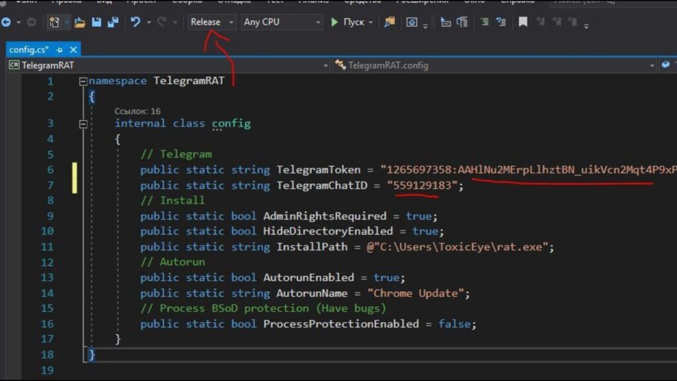Click the Navigate Backward arrow icon
677x381 pixels.
pos(6,22)
